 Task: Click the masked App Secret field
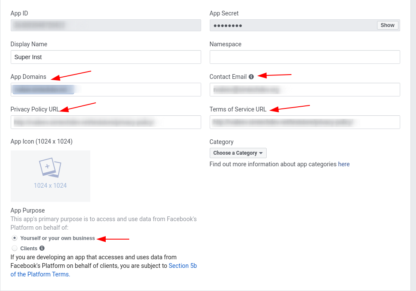pyautogui.click(x=305, y=25)
